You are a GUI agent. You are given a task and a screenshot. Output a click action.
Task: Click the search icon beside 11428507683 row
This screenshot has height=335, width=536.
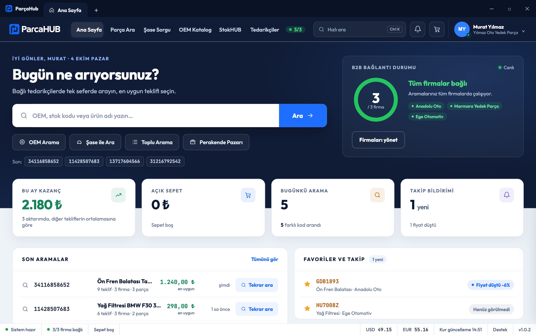coord(25,309)
